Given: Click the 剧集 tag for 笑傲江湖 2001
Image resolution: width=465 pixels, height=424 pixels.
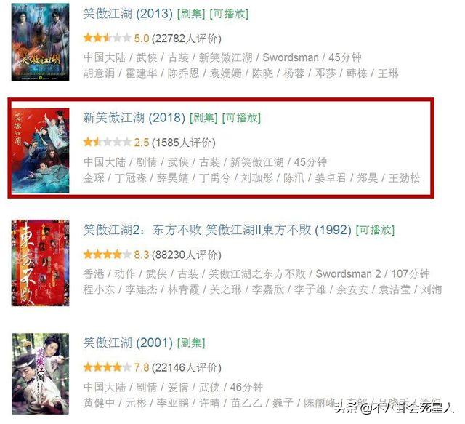Looking at the screenshot, I should pyautogui.click(x=191, y=343).
